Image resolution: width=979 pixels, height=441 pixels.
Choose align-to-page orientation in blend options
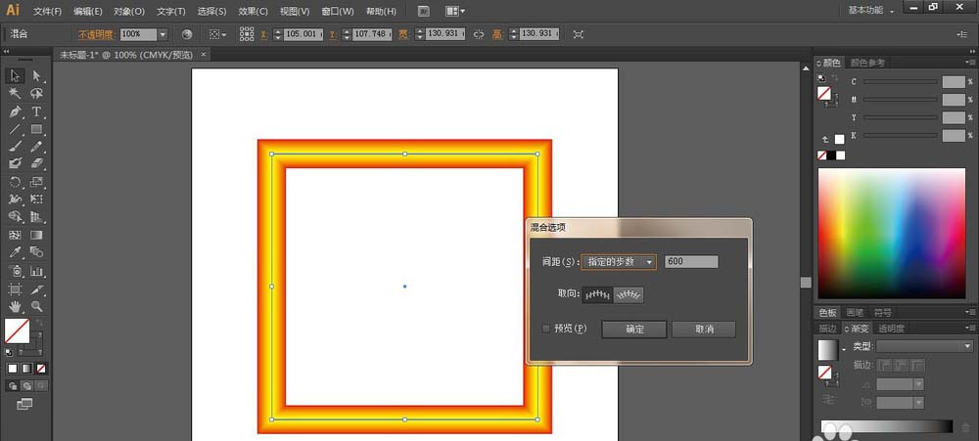coord(597,294)
